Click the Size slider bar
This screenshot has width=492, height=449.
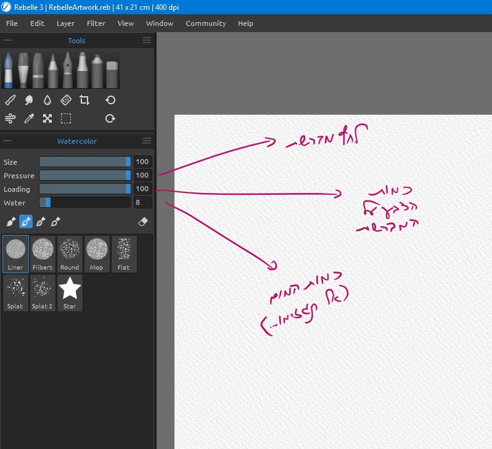click(84, 162)
